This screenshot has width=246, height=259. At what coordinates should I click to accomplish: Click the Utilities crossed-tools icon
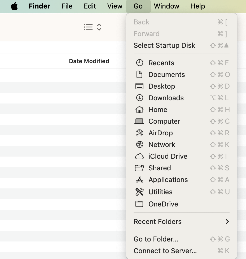click(139, 192)
